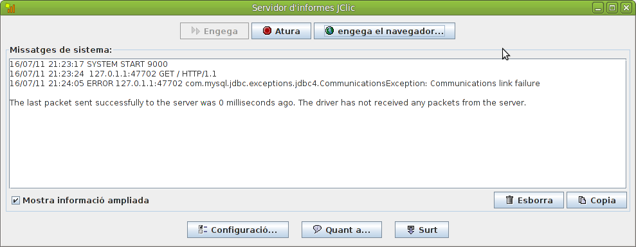
Task: Click the JClic app icon in title bar
Action: click(x=10, y=8)
